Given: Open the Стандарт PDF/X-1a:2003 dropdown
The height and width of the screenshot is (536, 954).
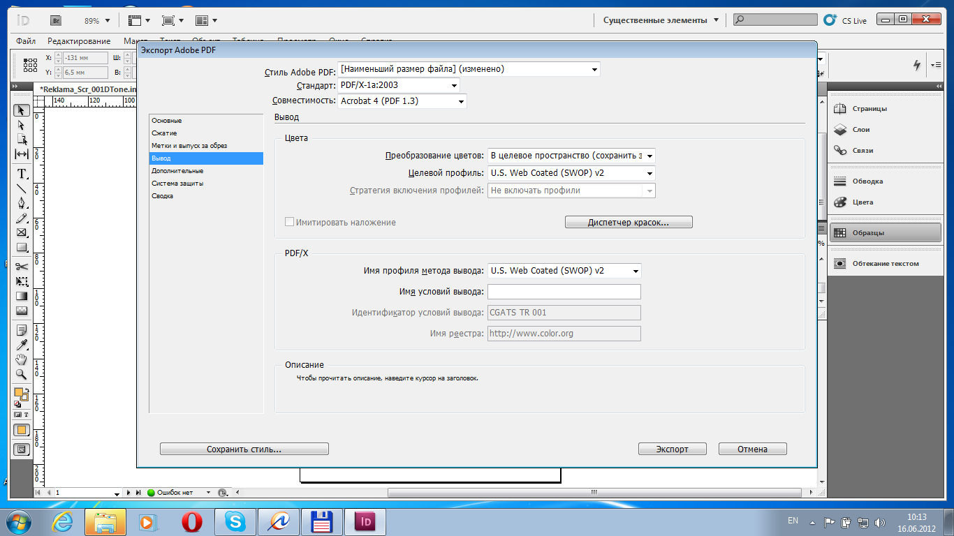Looking at the screenshot, I should [x=399, y=85].
